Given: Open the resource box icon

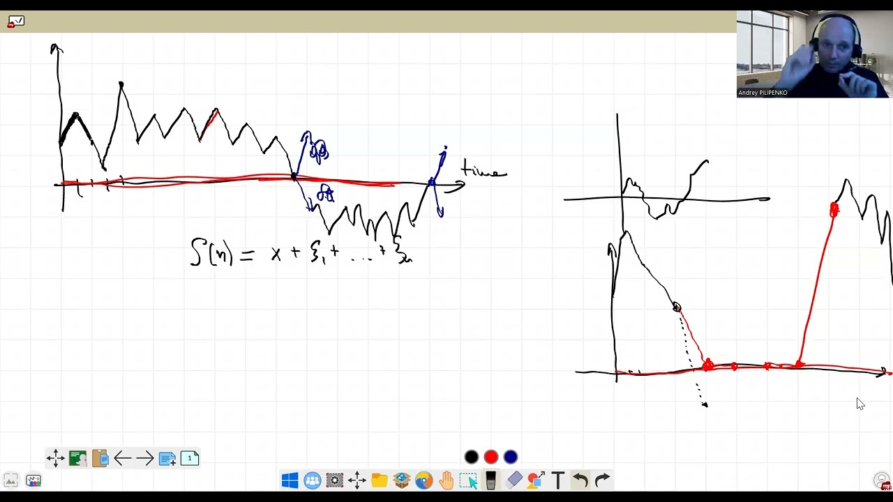Looking at the screenshot, I should [x=402, y=480].
